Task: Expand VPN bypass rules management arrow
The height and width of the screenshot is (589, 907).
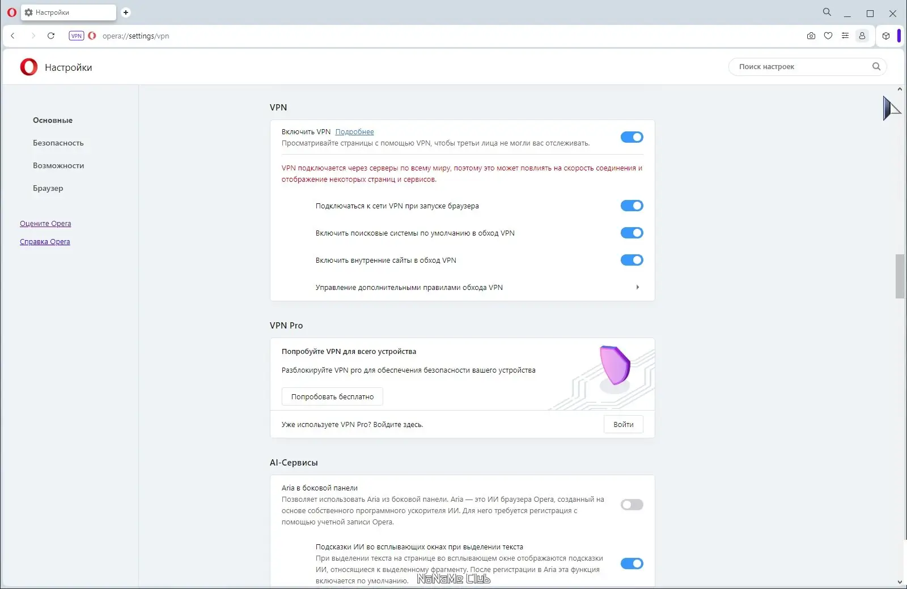Action: click(x=638, y=287)
